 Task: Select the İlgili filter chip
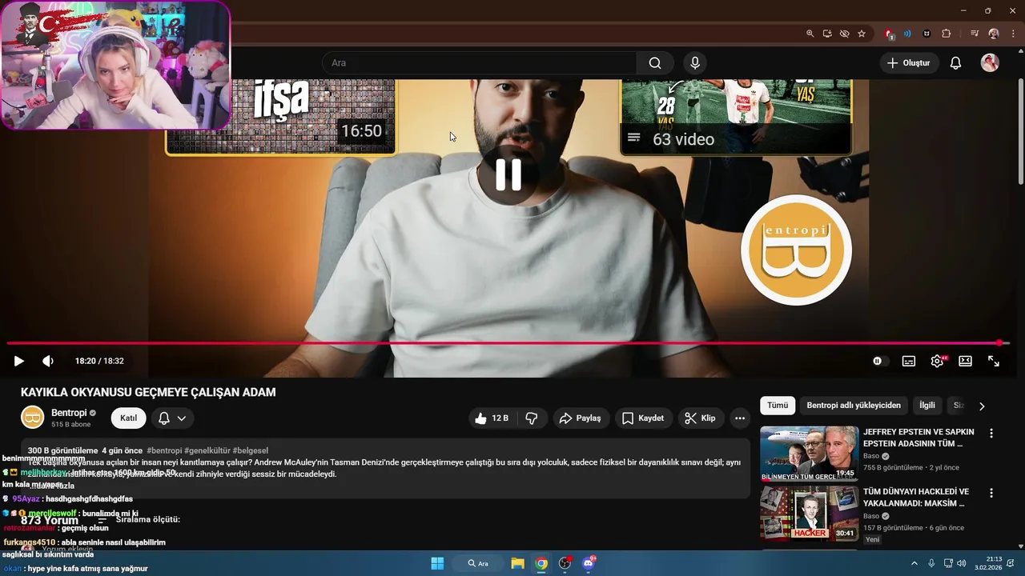[927, 406]
